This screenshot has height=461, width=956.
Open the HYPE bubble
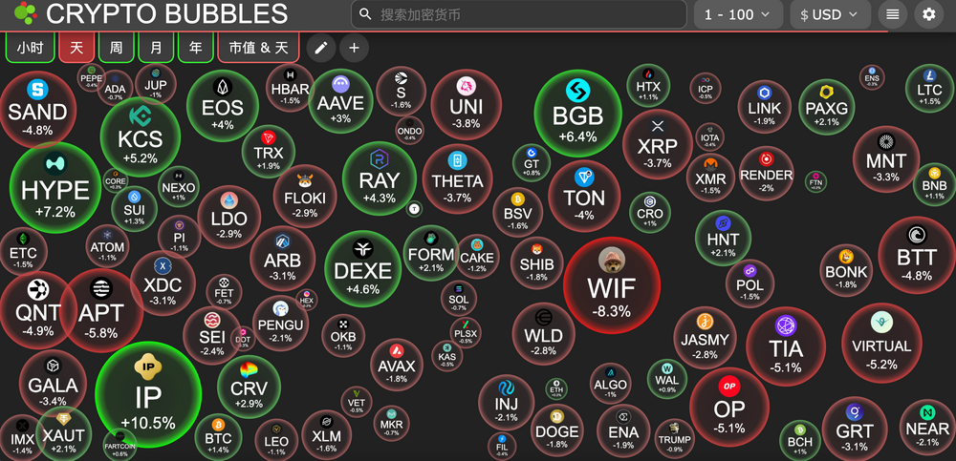click(55, 188)
